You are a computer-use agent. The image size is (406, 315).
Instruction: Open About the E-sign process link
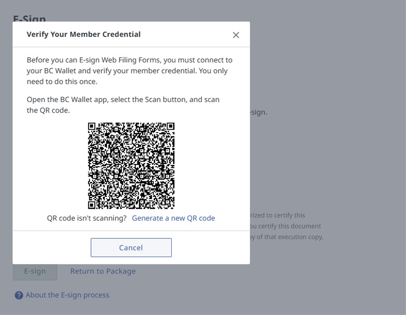(67, 295)
